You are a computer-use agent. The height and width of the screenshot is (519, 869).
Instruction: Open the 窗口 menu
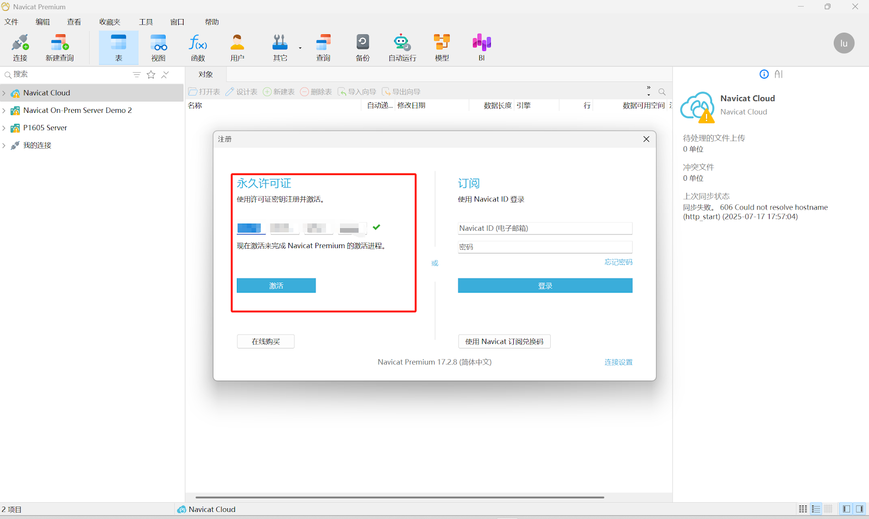tap(178, 22)
